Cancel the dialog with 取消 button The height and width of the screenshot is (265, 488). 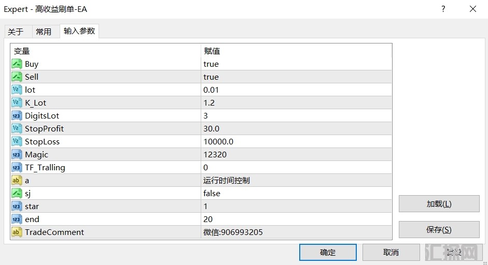tap(391, 253)
